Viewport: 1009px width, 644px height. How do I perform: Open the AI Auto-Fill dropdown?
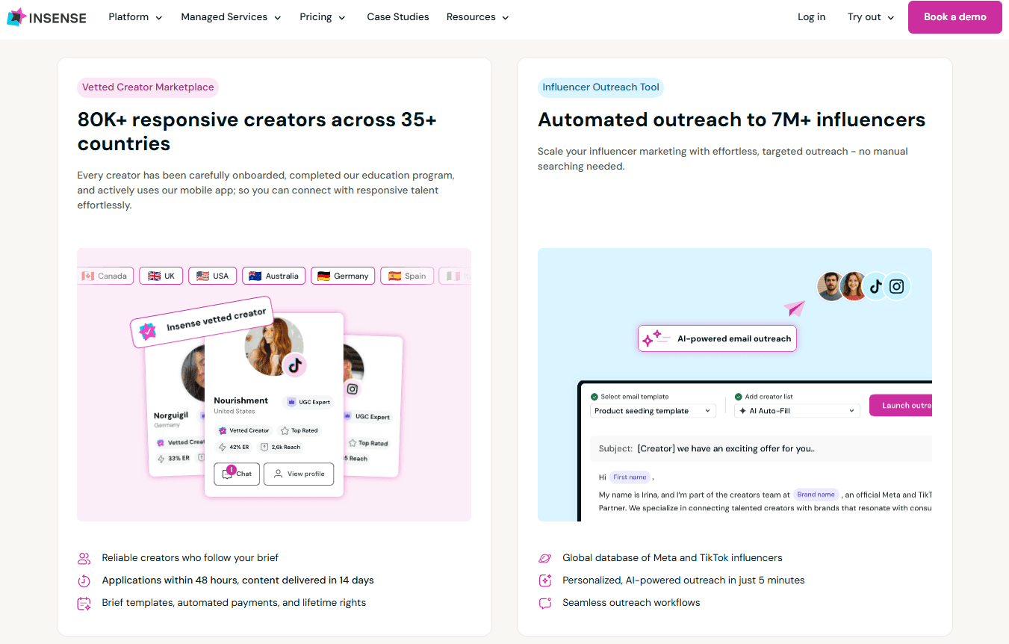click(797, 411)
